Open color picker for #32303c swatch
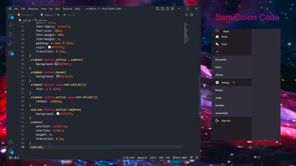Viewport: 296px width, 166px height. pos(56,64)
